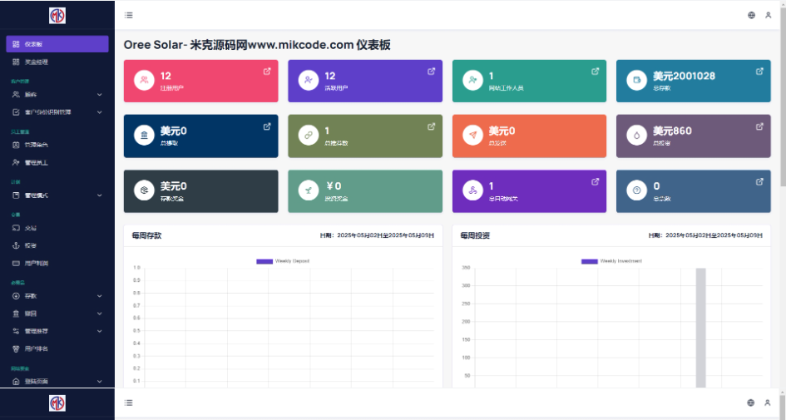This screenshot has width=786, height=420.
Task: Click the chain link circle icon on olive card
Action: point(309,136)
